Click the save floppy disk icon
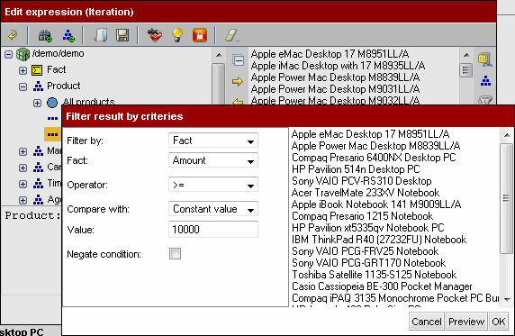 [122, 35]
